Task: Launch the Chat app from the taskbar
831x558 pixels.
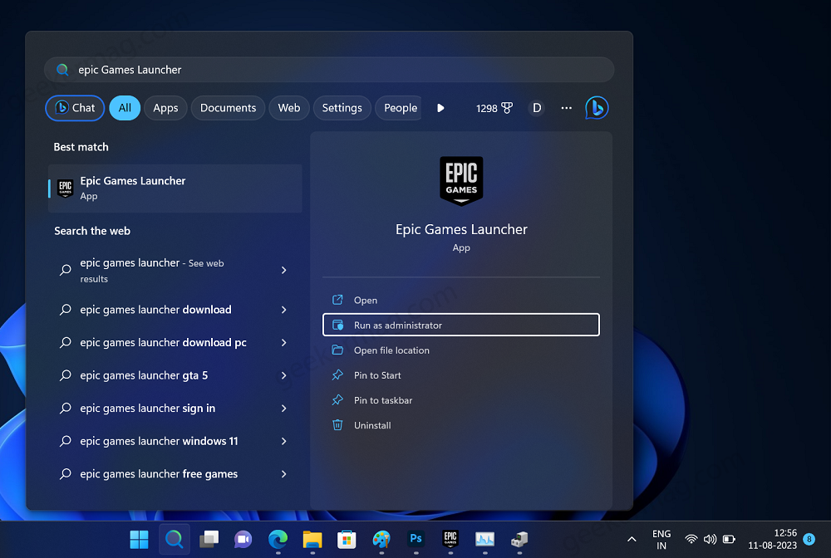Action: pyautogui.click(x=243, y=540)
